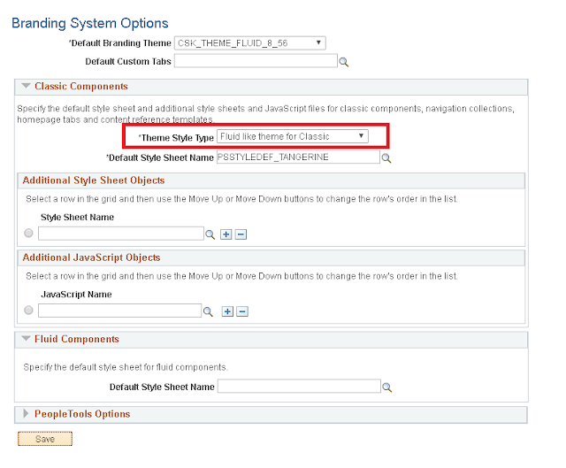This screenshot has height=468, width=566.
Task: Click the PSSTYLEDEF_TANGERINE style sheet field
Action: [x=298, y=157]
